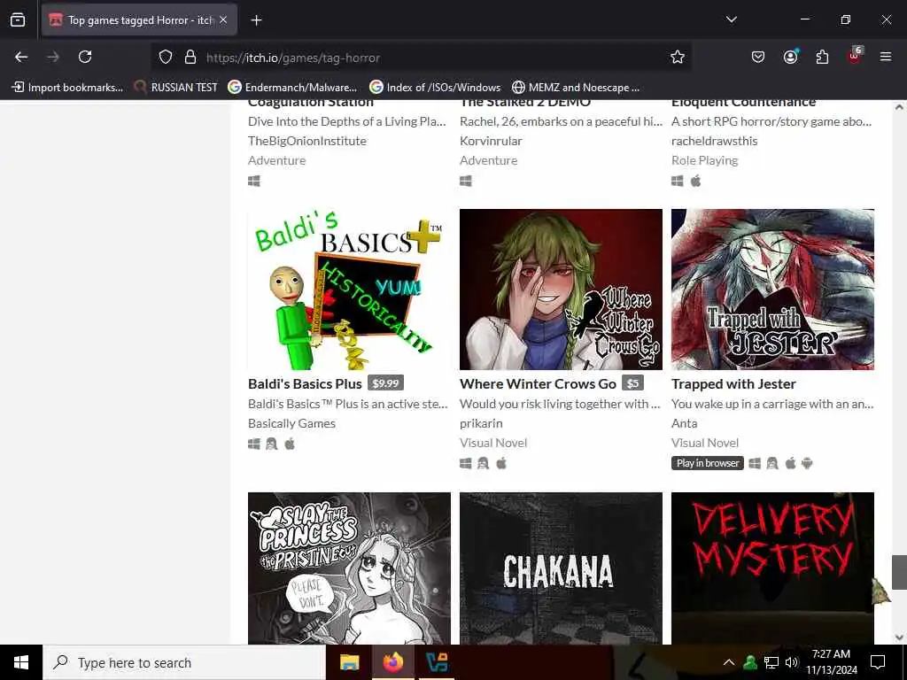This screenshot has width=907, height=680.
Task: Visit the TheBigOnionInstitute author page
Action: [x=307, y=141]
